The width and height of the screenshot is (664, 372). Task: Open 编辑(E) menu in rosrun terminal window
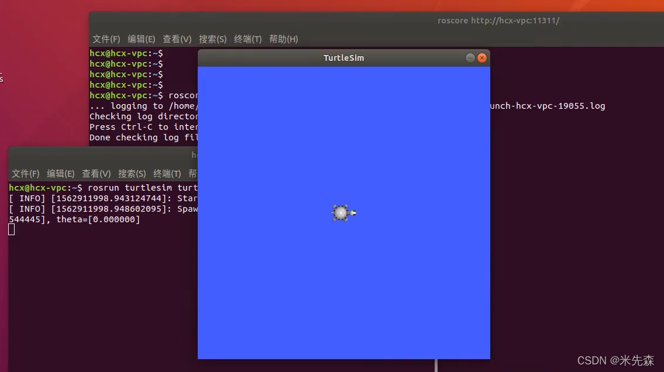coord(61,174)
